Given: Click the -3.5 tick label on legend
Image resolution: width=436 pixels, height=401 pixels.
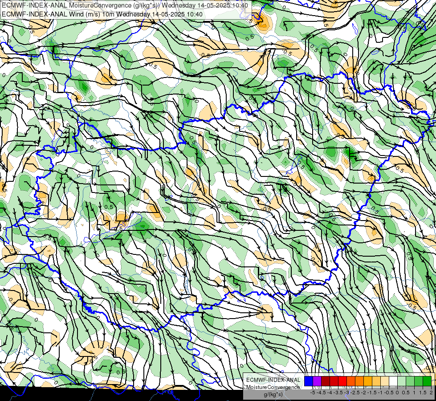Looking at the screenshot, I should click(338, 393).
